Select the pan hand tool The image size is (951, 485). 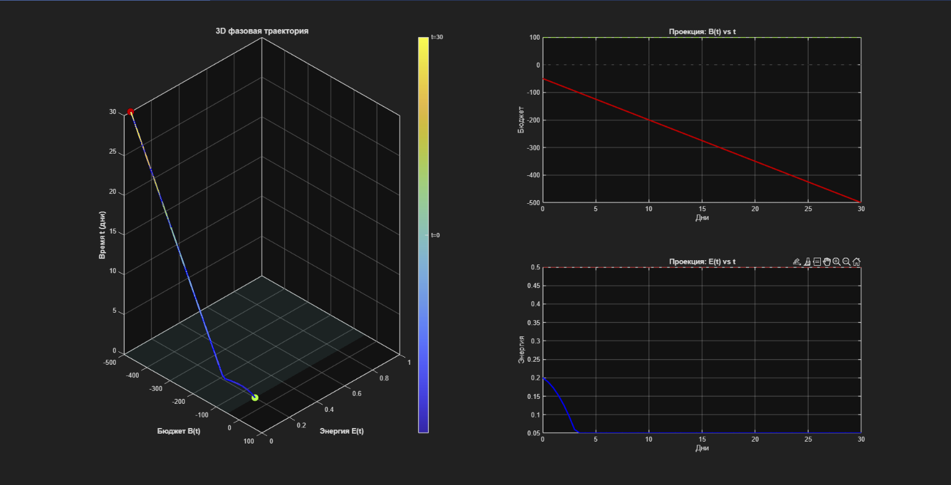click(x=826, y=262)
